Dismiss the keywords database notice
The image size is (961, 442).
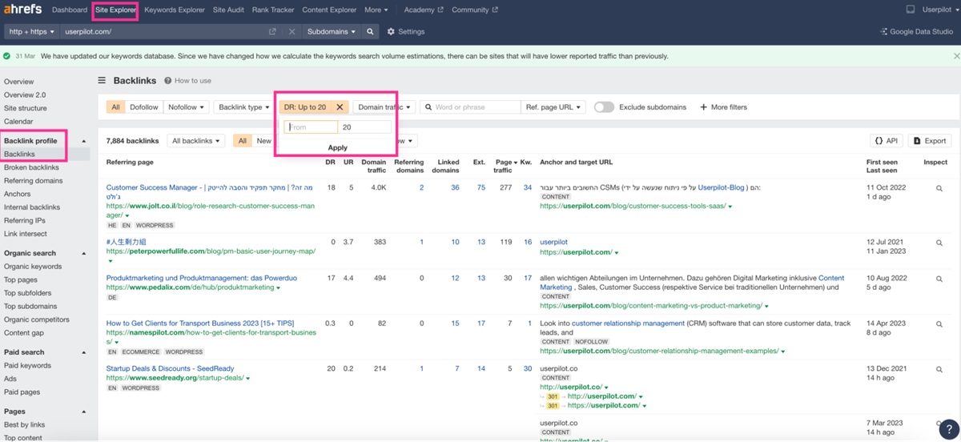point(956,56)
